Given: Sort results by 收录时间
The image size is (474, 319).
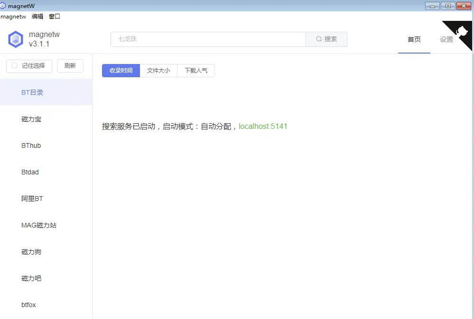Looking at the screenshot, I should (x=121, y=71).
